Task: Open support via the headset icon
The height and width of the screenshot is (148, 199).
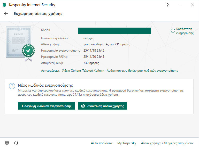Action: point(16,143)
